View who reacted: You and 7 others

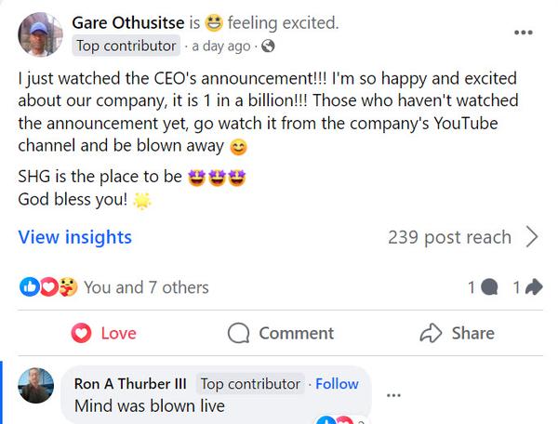click(146, 287)
